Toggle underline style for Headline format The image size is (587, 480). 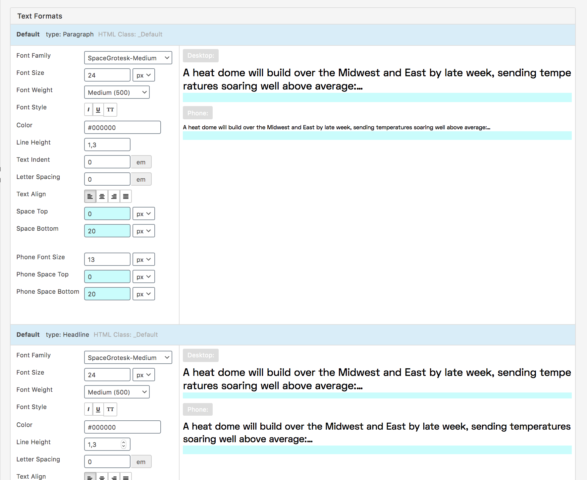tap(98, 409)
